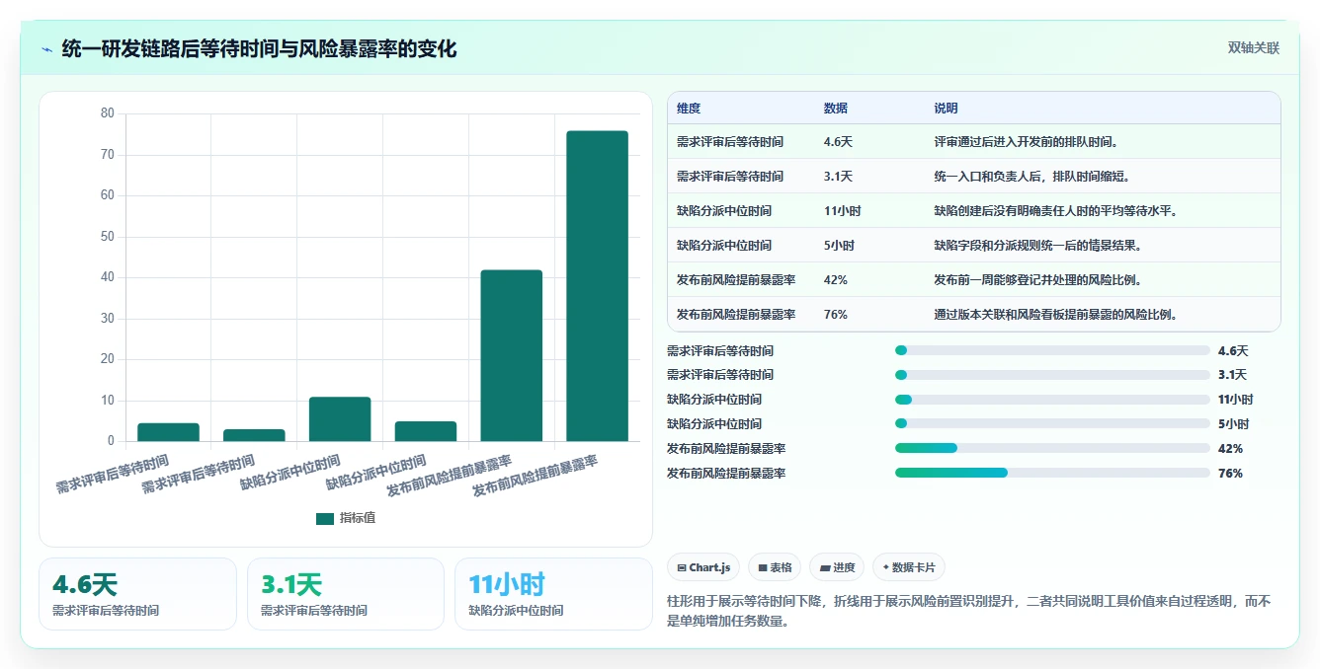Screen dimensions: 1320x669
Task: Click the green legend swatch for 指标值
Action: 325,519
